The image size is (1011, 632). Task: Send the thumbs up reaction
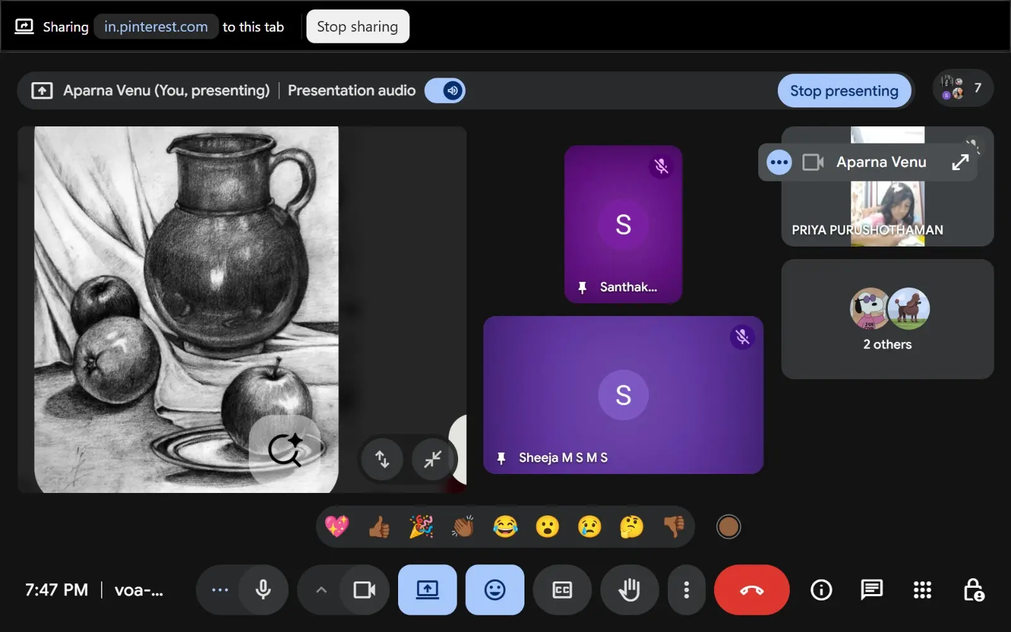pyautogui.click(x=379, y=526)
